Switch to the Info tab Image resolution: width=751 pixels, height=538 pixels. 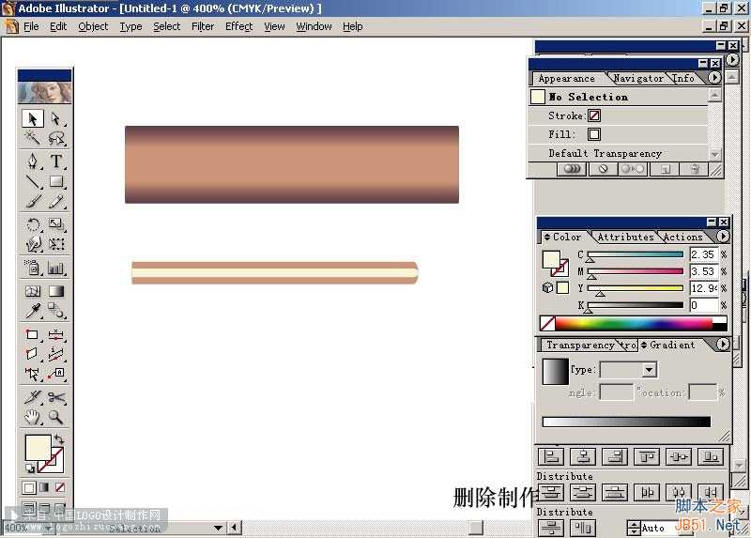pos(683,78)
